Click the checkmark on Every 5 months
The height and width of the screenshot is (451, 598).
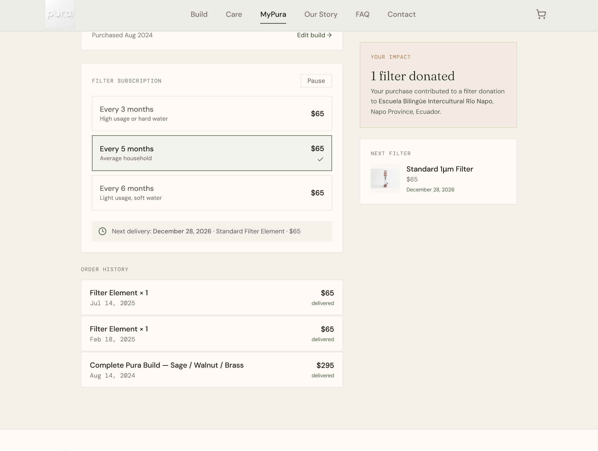[x=320, y=159]
